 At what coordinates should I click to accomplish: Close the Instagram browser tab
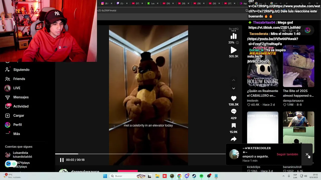point(112,3)
